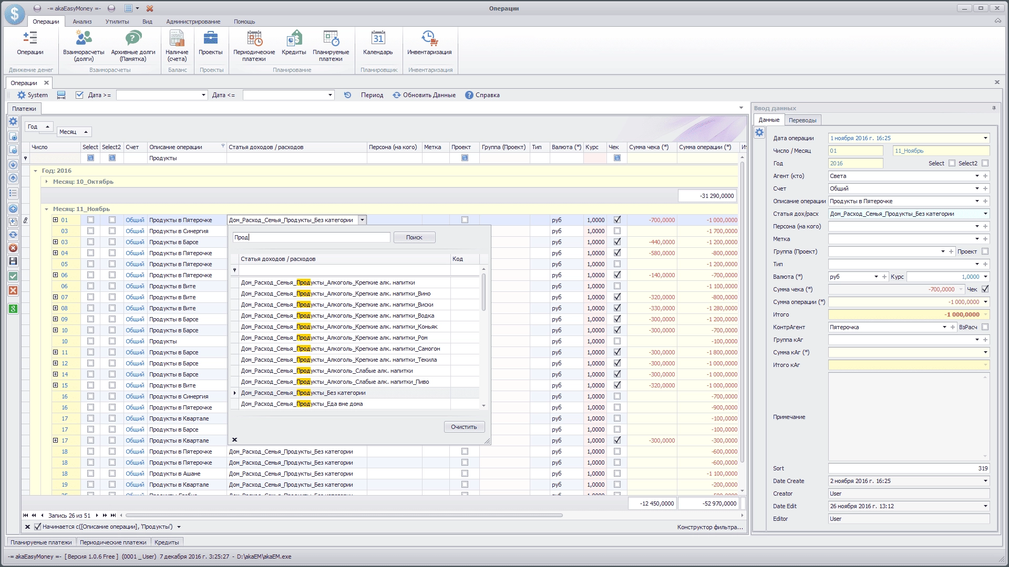Click the sidebar red delete icon
This screenshot has height=567, width=1009.
click(x=14, y=248)
